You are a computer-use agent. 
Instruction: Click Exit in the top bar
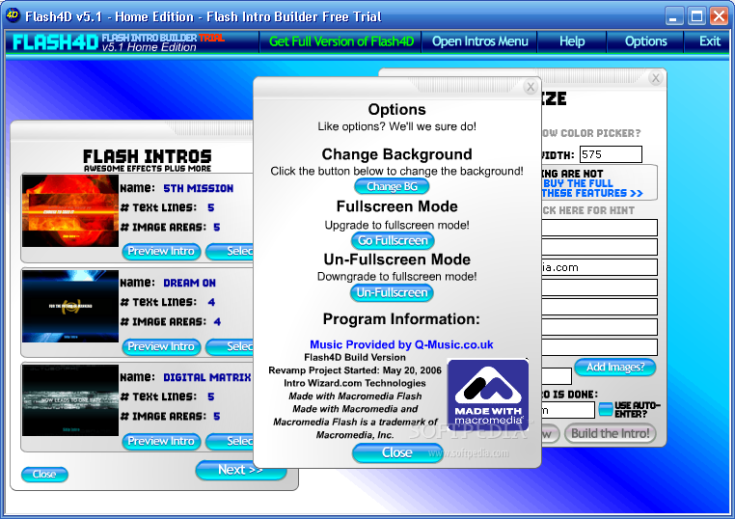pyautogui.click(x=709, y=41)
